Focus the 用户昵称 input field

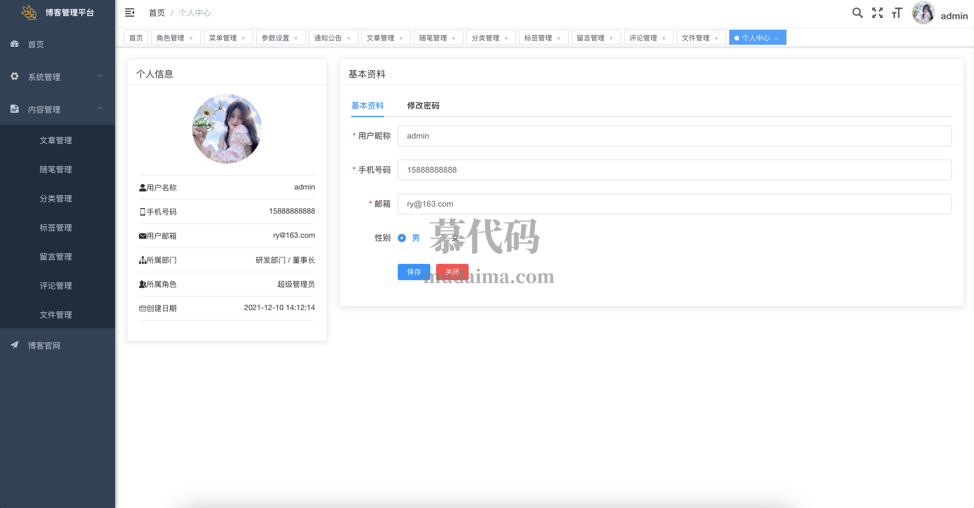click(674, 136)
